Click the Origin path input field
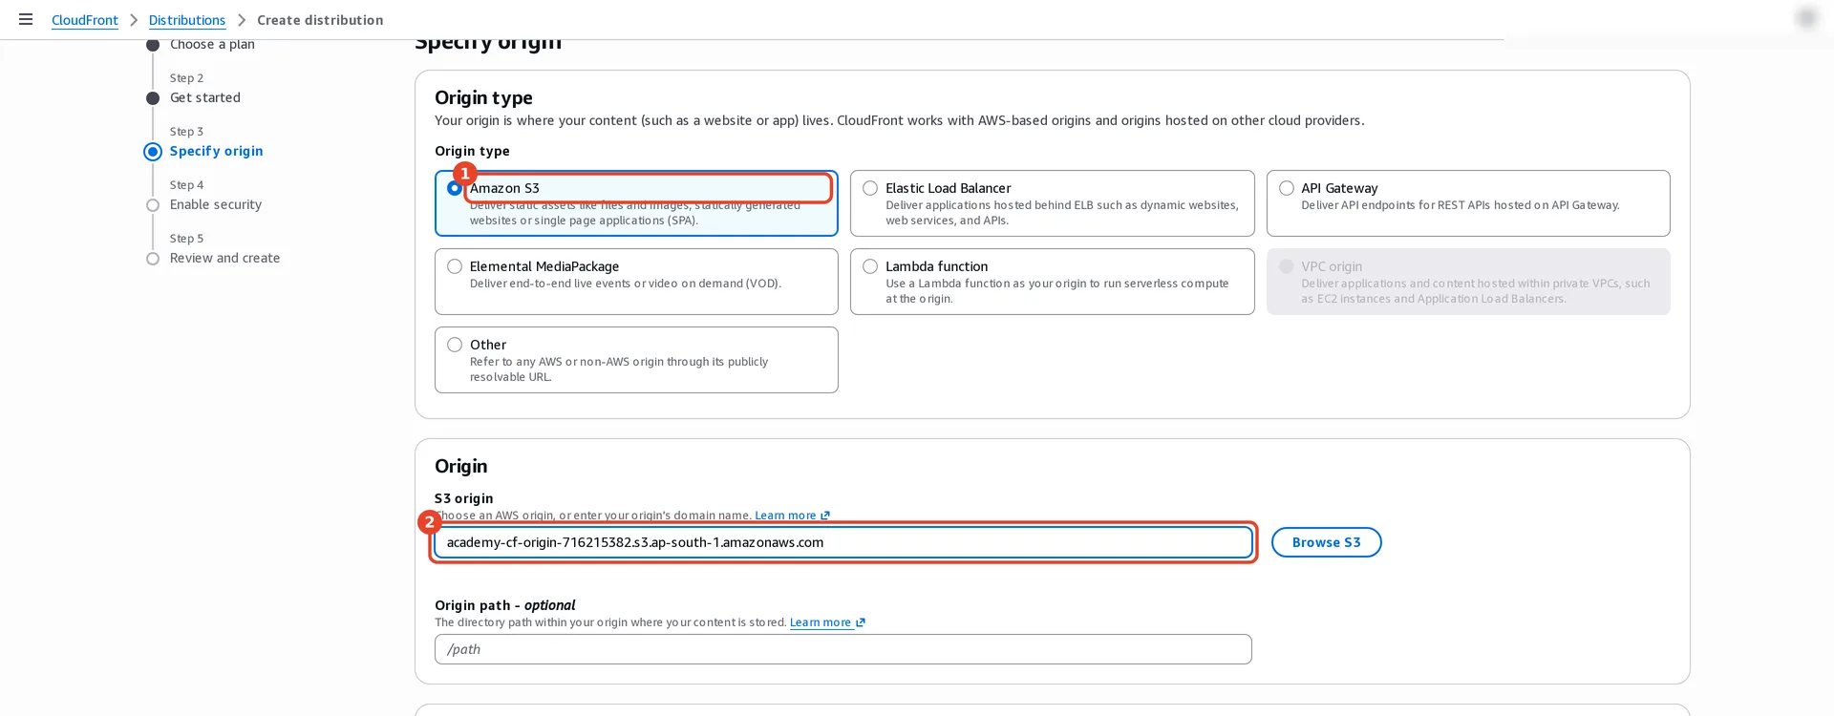Screen dimensions: 1834x716 pos(842,649)
